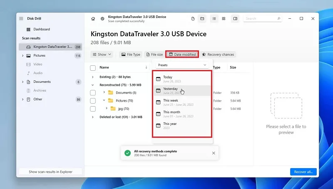Choose the This month date preset
The image size is (333, 189).
[x=182, y=114]
